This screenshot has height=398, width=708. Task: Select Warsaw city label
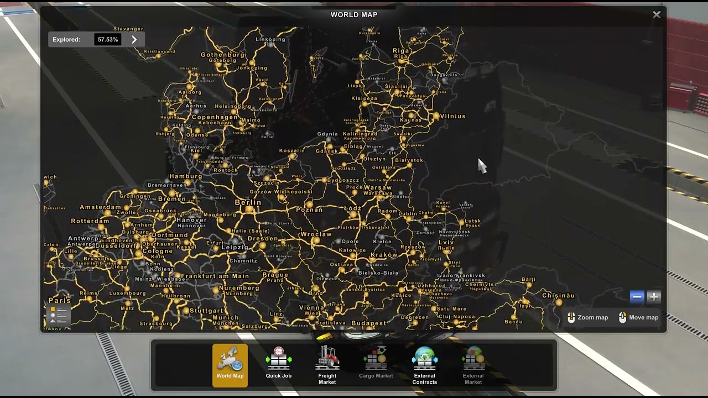pyautogui.click(x=378, y=188)
